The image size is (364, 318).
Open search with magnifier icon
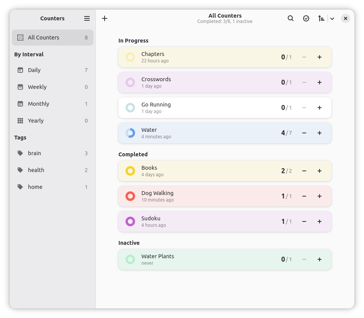pos(291,18)
